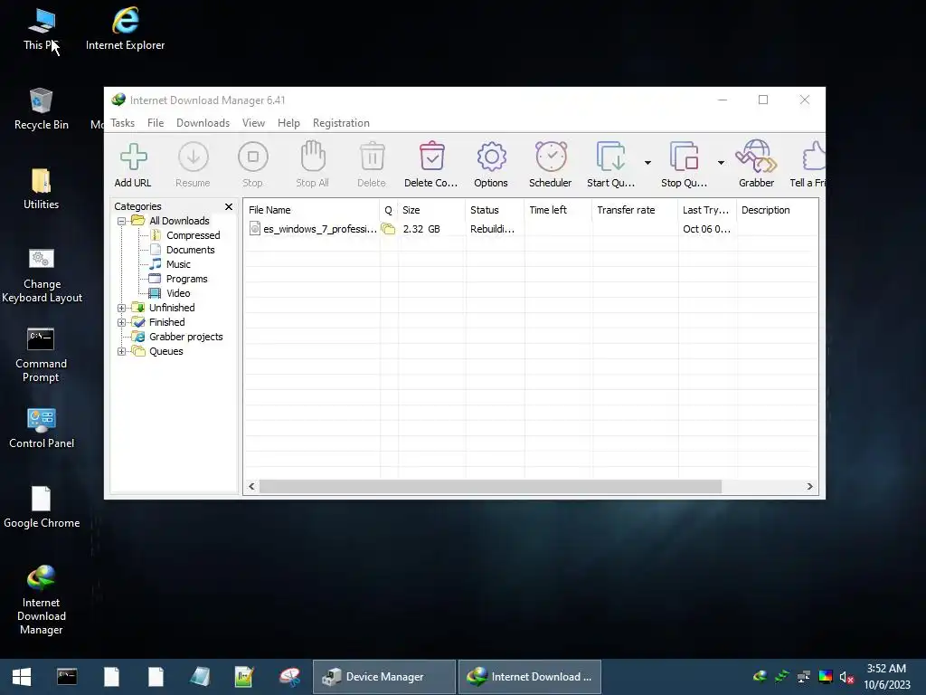Expand the Finished tree node
This screenshot has width=926, height=695.
click(122, 322)
